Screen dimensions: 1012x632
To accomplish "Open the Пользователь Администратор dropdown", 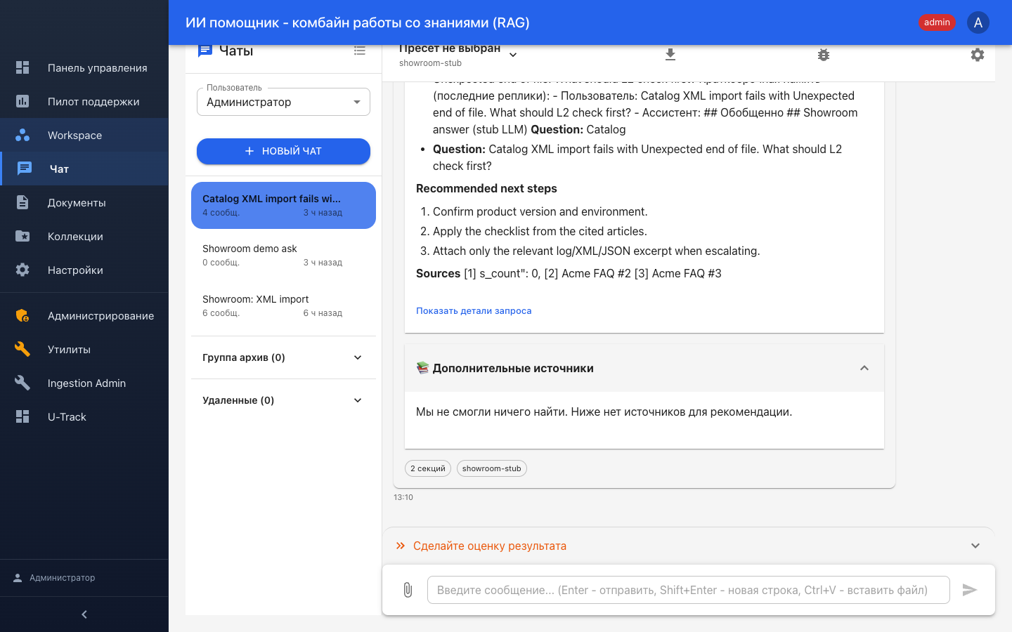I will [283, 102].
